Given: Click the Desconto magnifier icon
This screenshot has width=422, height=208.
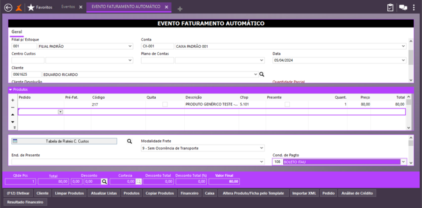Looking at the screenshot, I should coord(104,182).
